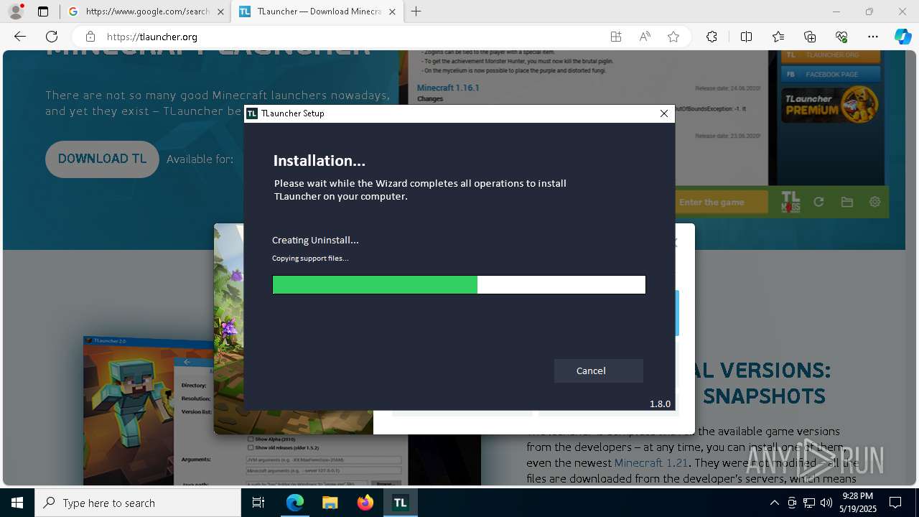Toggle Show Alpha (2010) checkbox
This screenshot has width=919, height=517.
[x=251, y=439]
